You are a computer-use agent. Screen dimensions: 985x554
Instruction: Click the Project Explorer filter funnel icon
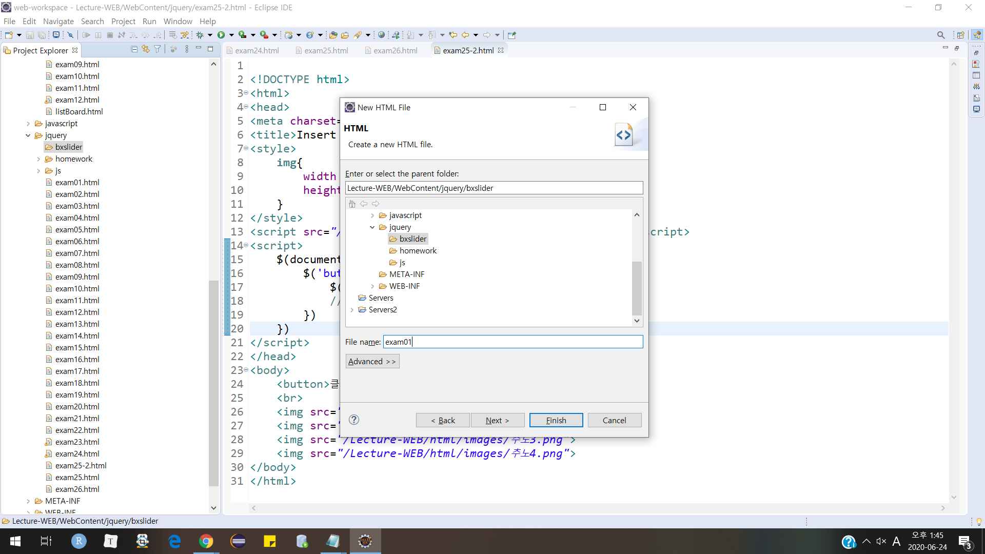pyautogui.click(x=157, y=49)
